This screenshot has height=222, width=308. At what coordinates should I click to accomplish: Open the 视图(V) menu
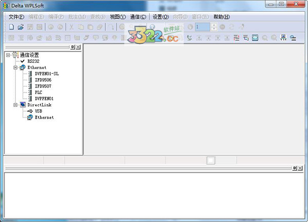point(118,17)
